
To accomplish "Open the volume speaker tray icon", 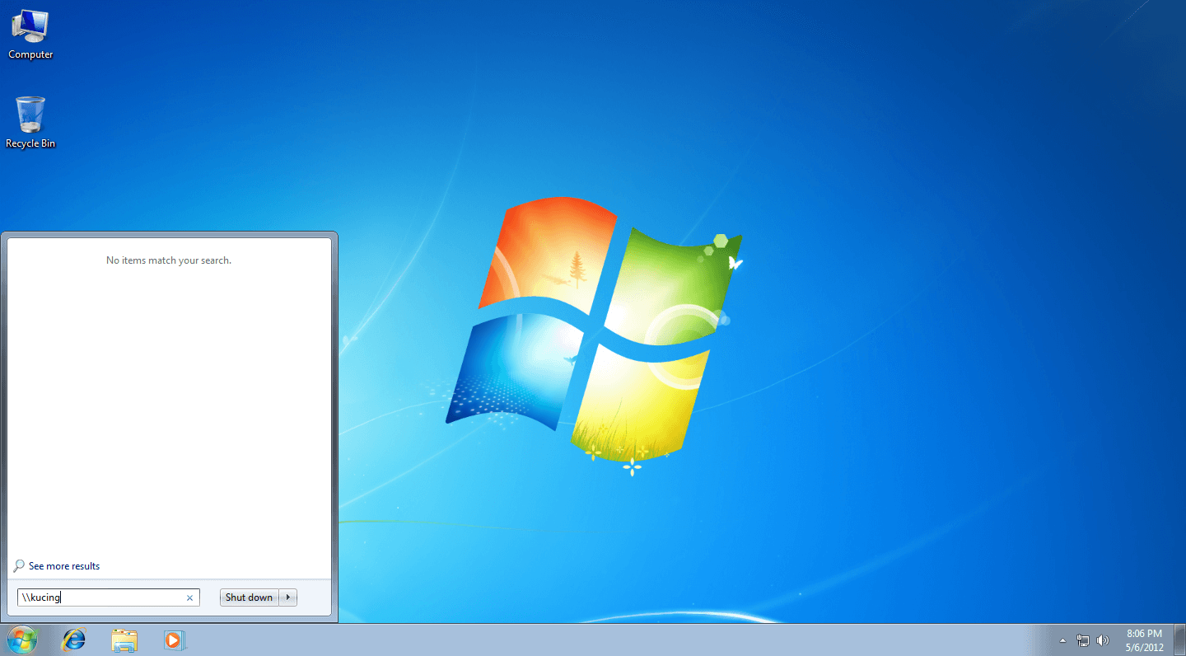I will coord(1104,640).
